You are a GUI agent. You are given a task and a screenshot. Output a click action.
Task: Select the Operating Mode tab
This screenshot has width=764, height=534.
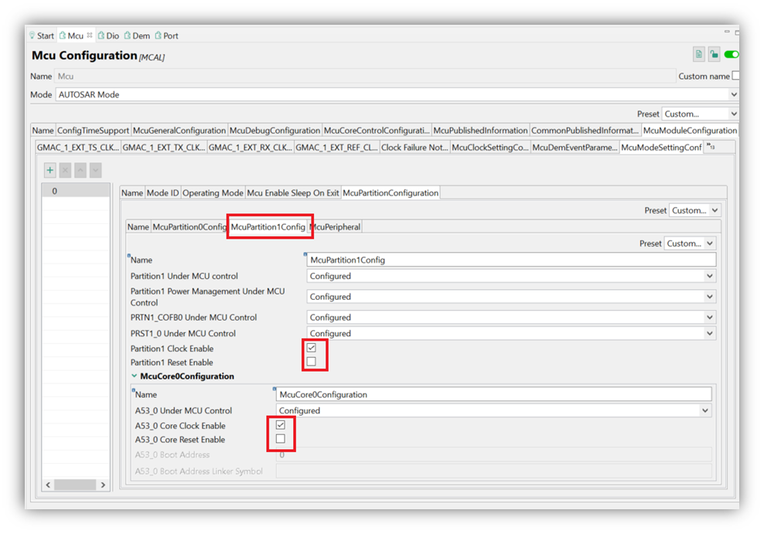click(x=213, y=192)
